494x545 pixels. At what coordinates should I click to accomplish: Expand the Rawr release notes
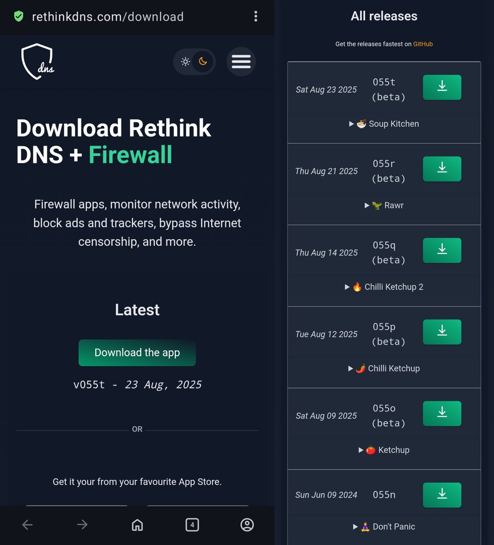(384, 205)
